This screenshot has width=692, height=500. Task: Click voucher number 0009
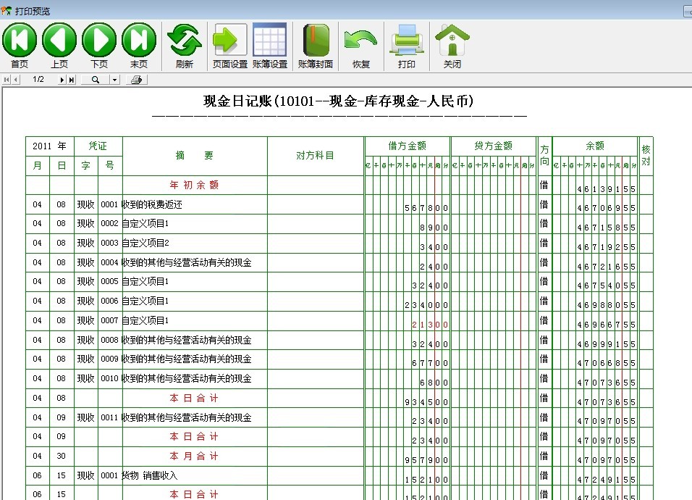[x=109, y=359]
